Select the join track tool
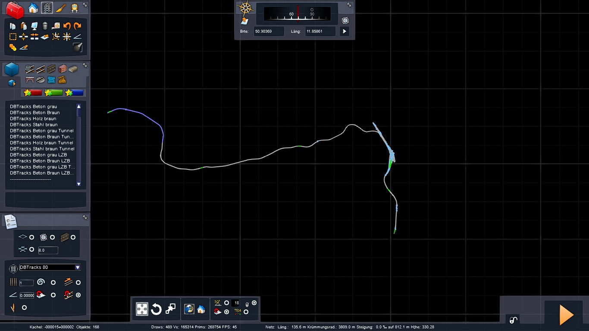Screen dimensions: 589x331 (x=34, y=37)
